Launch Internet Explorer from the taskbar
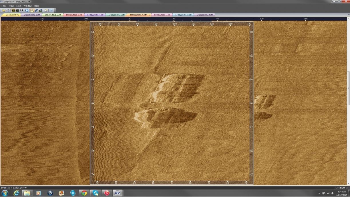 [x=16, y=193]
